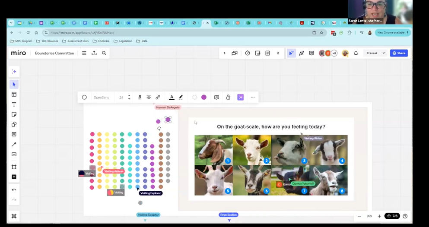
Task: Toggle the lock on selected shape
Action: (228, 98)
